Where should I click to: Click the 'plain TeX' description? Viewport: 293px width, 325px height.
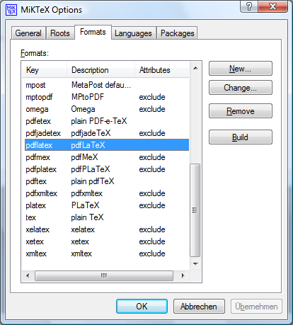[87, 217]
